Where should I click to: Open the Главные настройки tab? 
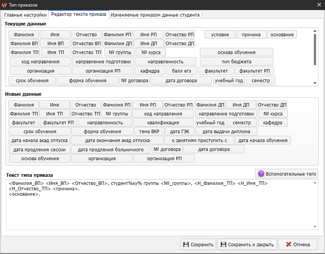coord(25,15)
